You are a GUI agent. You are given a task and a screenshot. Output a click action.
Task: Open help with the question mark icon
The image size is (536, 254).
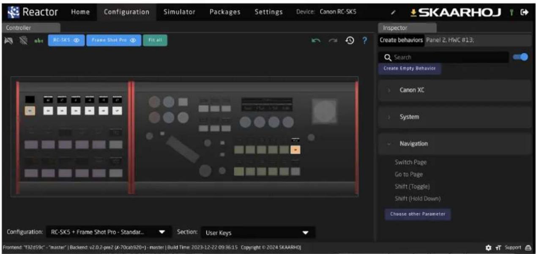(x=364, y=41)
